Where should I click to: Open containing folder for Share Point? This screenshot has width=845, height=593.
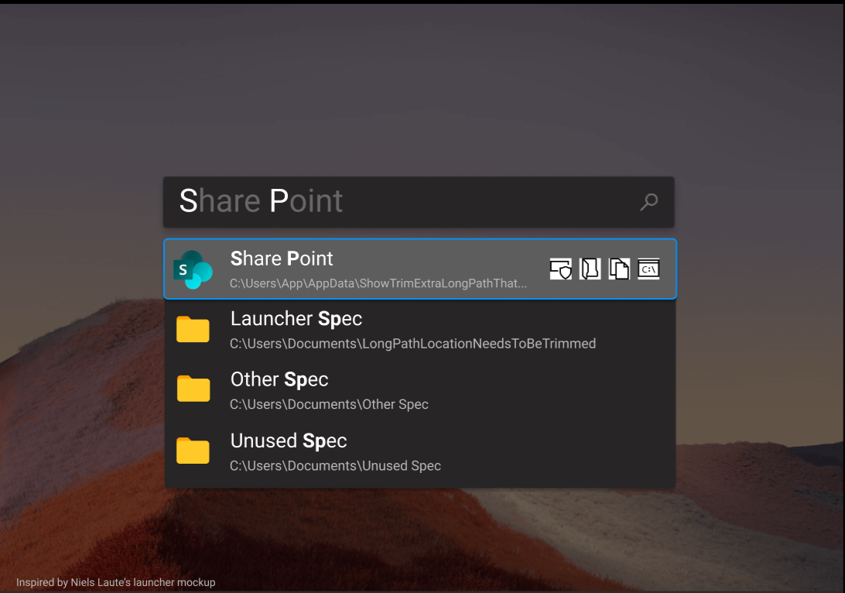pos(590,269)
